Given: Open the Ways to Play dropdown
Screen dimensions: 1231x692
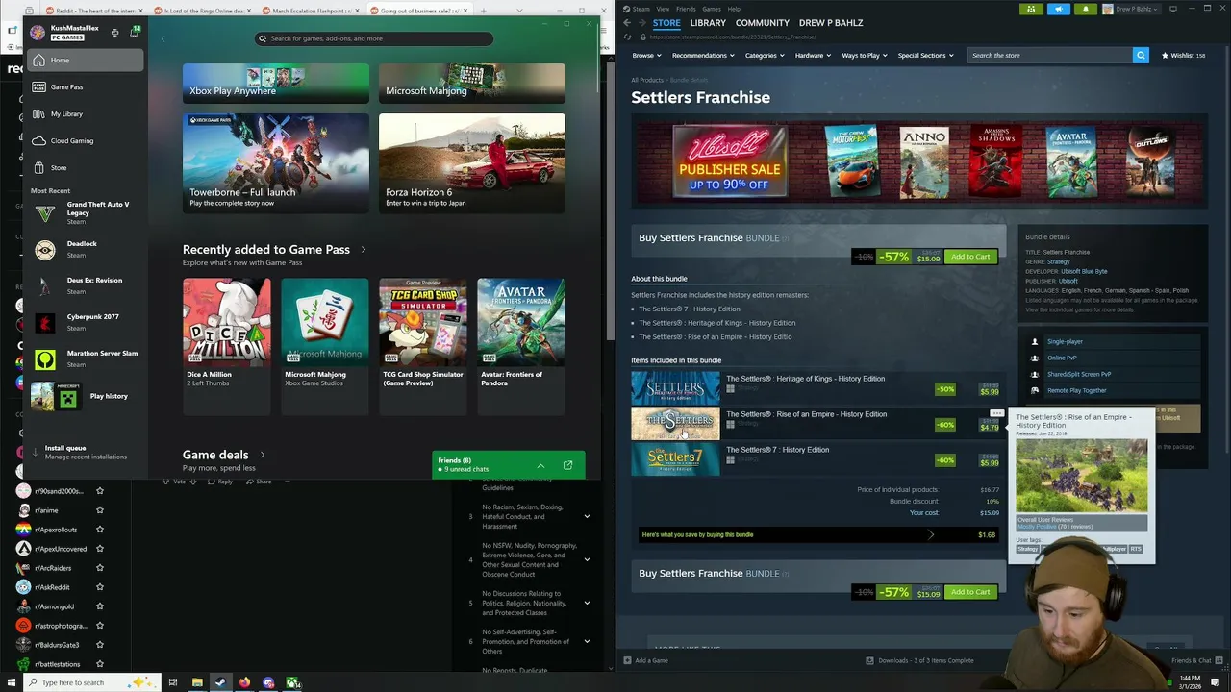Looking at the screenshot, I should [865, 56].
